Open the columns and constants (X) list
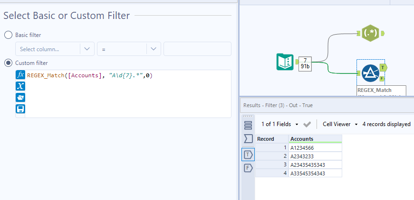 (x=20, y=86)
